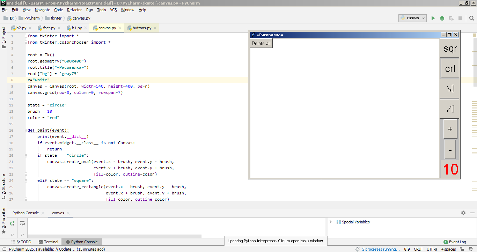
Task: Hide the console panel with minimize dash icon
Action: pos(472,213)
